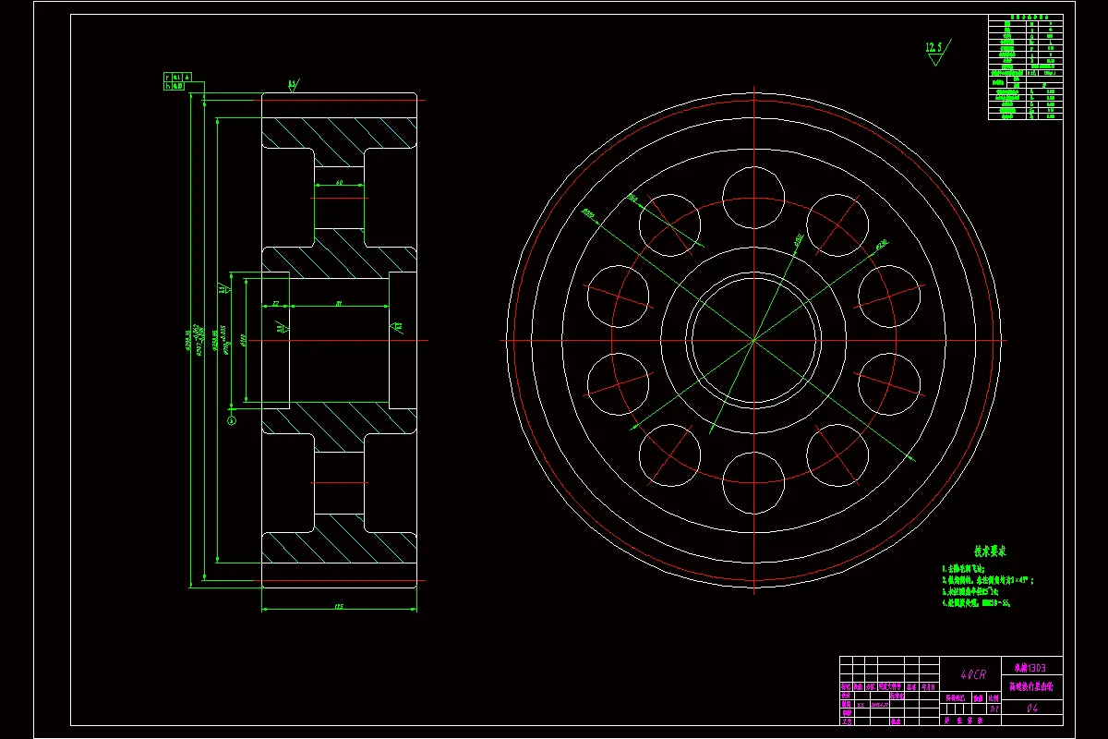The height and width of the screenshot is (739, 1108).
Task: Click the XX name entry in title block
Action: [x=861, y=705]
